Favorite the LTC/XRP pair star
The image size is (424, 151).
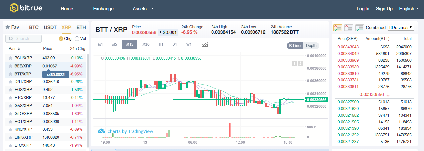(x=11, y=145)
